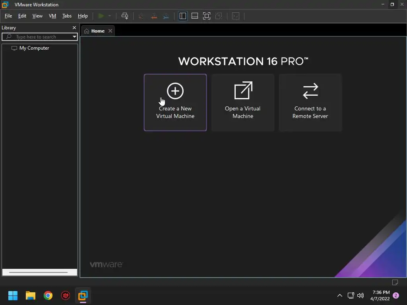Click Open a Virtual Machine
Screen dimensions: 407x305
pyautogui.click(x=243, y=102)
